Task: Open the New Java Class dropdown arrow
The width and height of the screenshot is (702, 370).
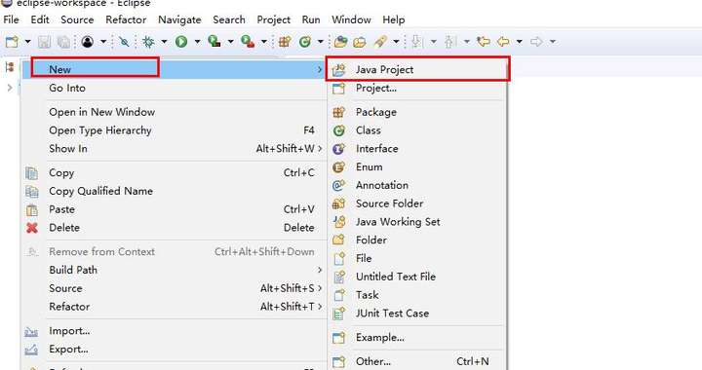Action: pos(320,42)
